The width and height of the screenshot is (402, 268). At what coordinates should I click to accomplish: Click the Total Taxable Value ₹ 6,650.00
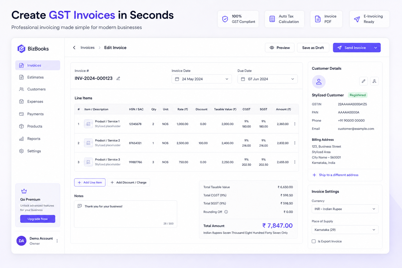tap(285, 187)
